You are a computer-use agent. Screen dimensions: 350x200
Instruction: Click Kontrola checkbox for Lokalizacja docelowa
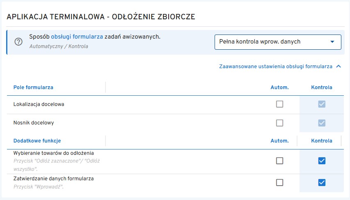pos(322,104)
